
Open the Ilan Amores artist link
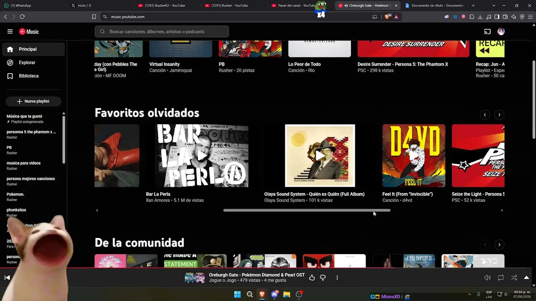click(158, 200)
